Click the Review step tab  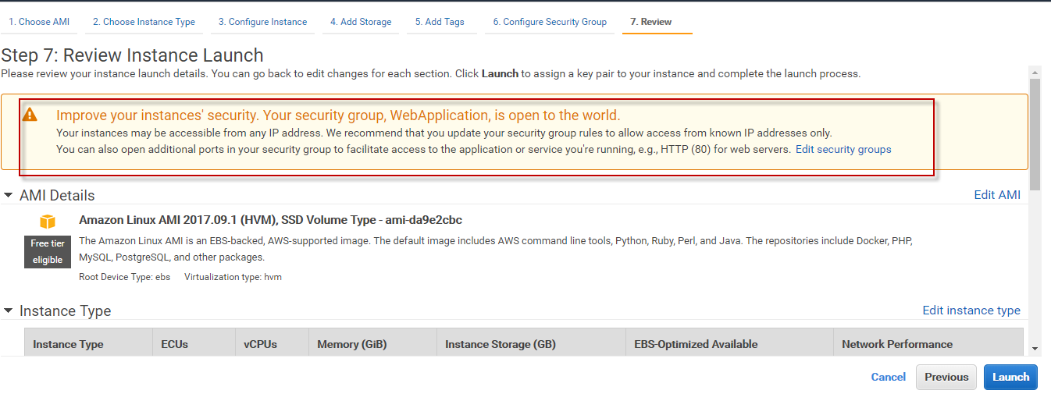click(656, 22)
